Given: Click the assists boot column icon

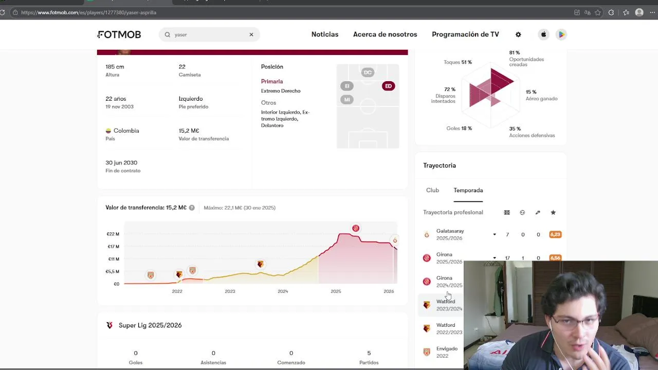Looking at the screenshot, I should point(538,212).
